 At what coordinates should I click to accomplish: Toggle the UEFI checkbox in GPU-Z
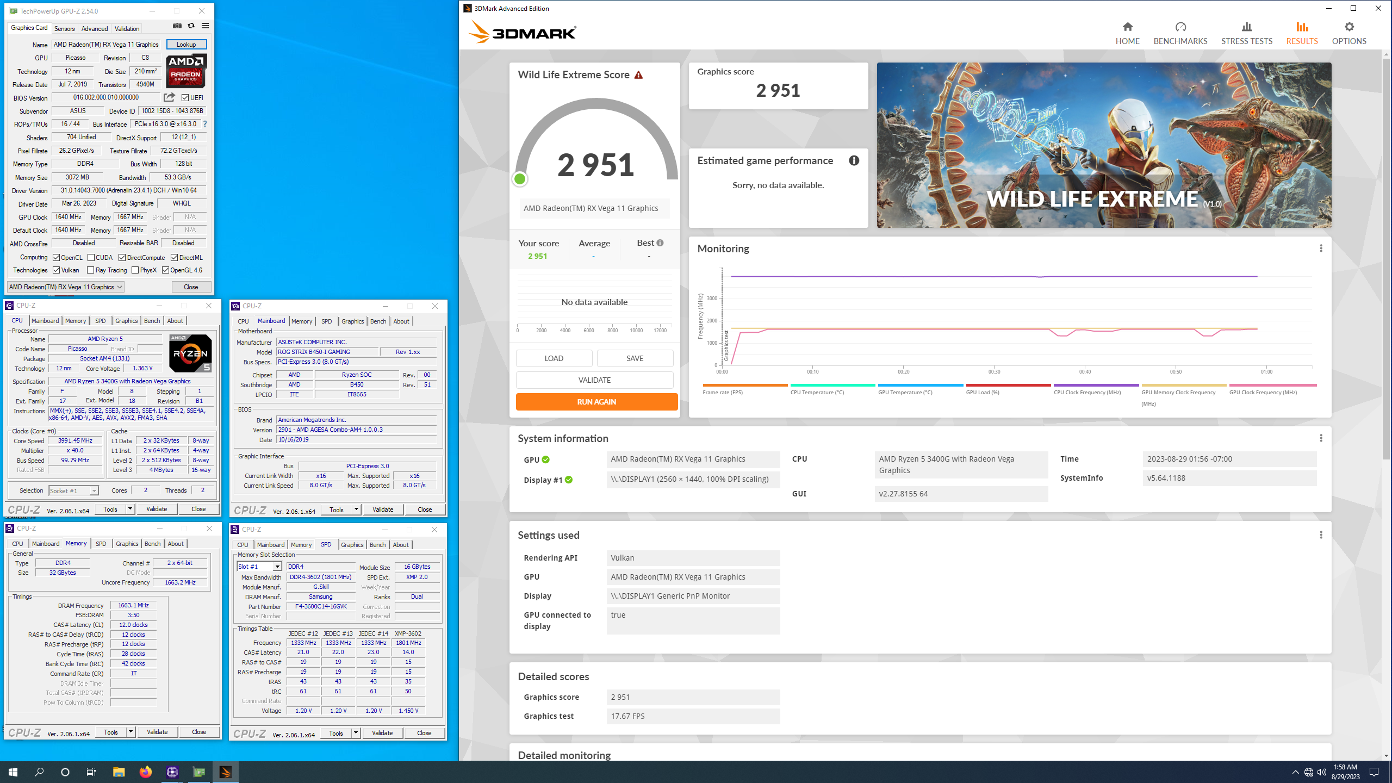point(185,98)
